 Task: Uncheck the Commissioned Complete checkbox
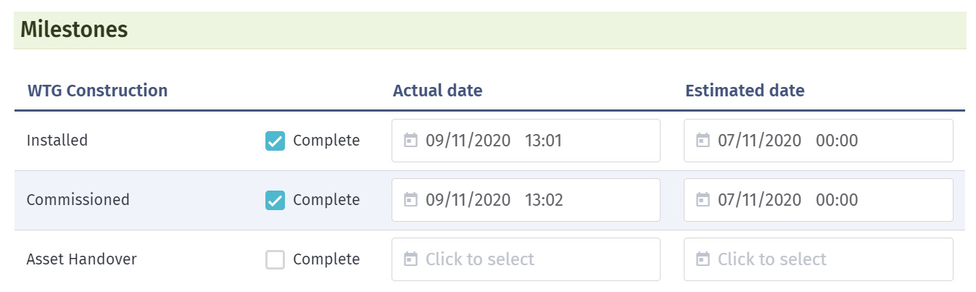click(x=275, y=200)
